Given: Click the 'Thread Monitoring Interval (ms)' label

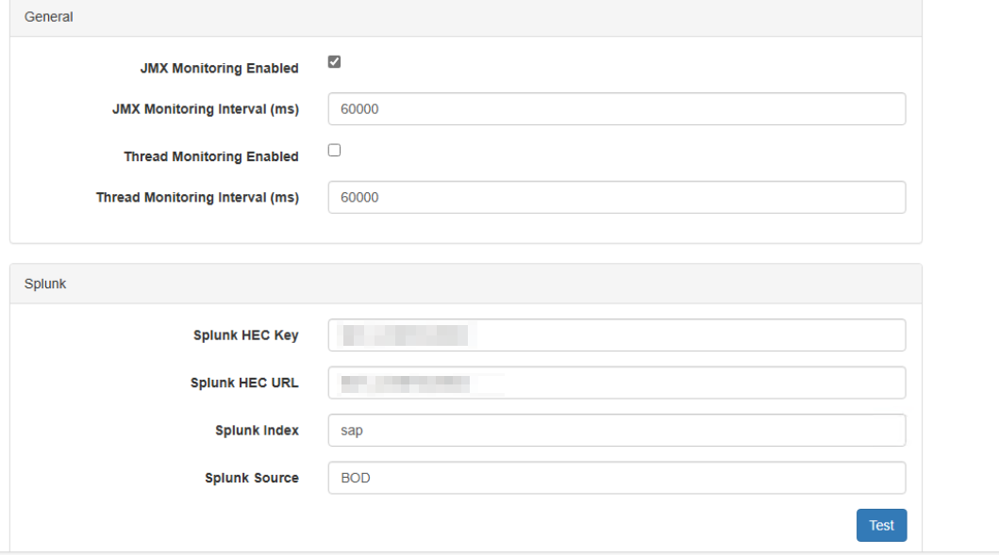Looking at the screenshot, I should [x=197, y=198].
